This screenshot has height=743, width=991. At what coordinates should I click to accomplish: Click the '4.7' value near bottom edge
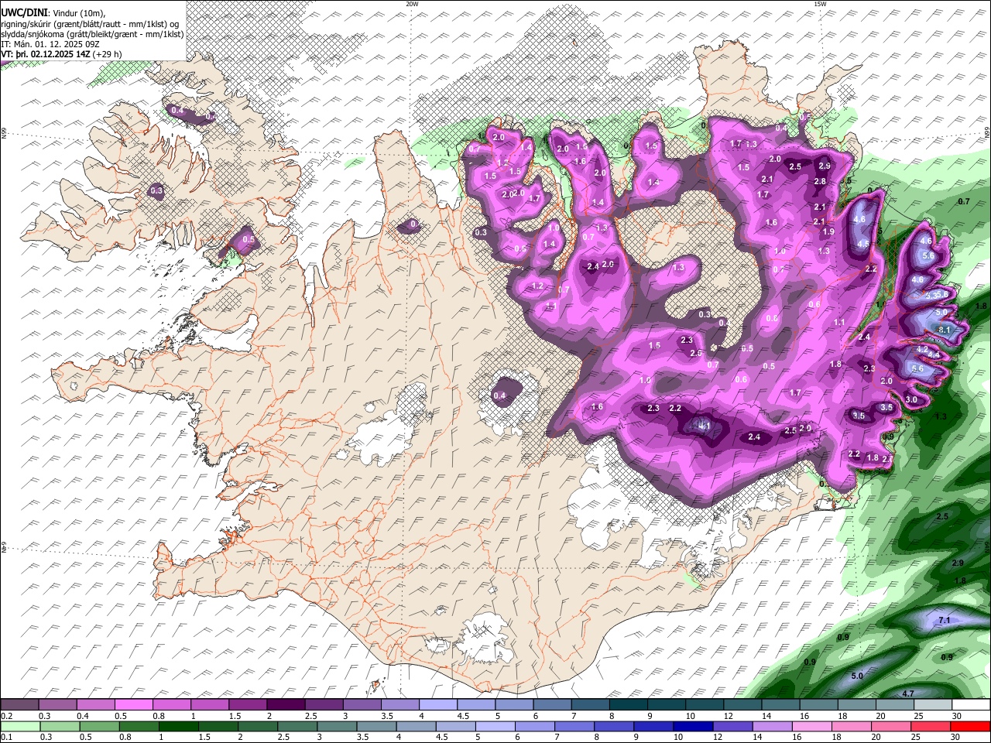[x=908, y=693]
